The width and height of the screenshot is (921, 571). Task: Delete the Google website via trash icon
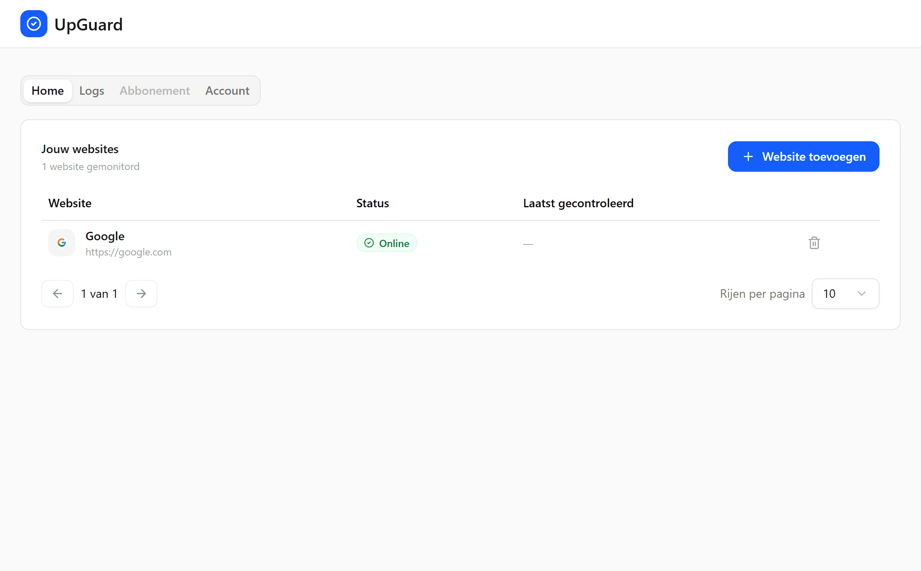coord(814,243)
